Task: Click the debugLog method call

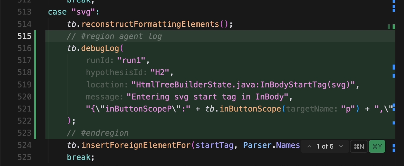Action: click(101, 48)
